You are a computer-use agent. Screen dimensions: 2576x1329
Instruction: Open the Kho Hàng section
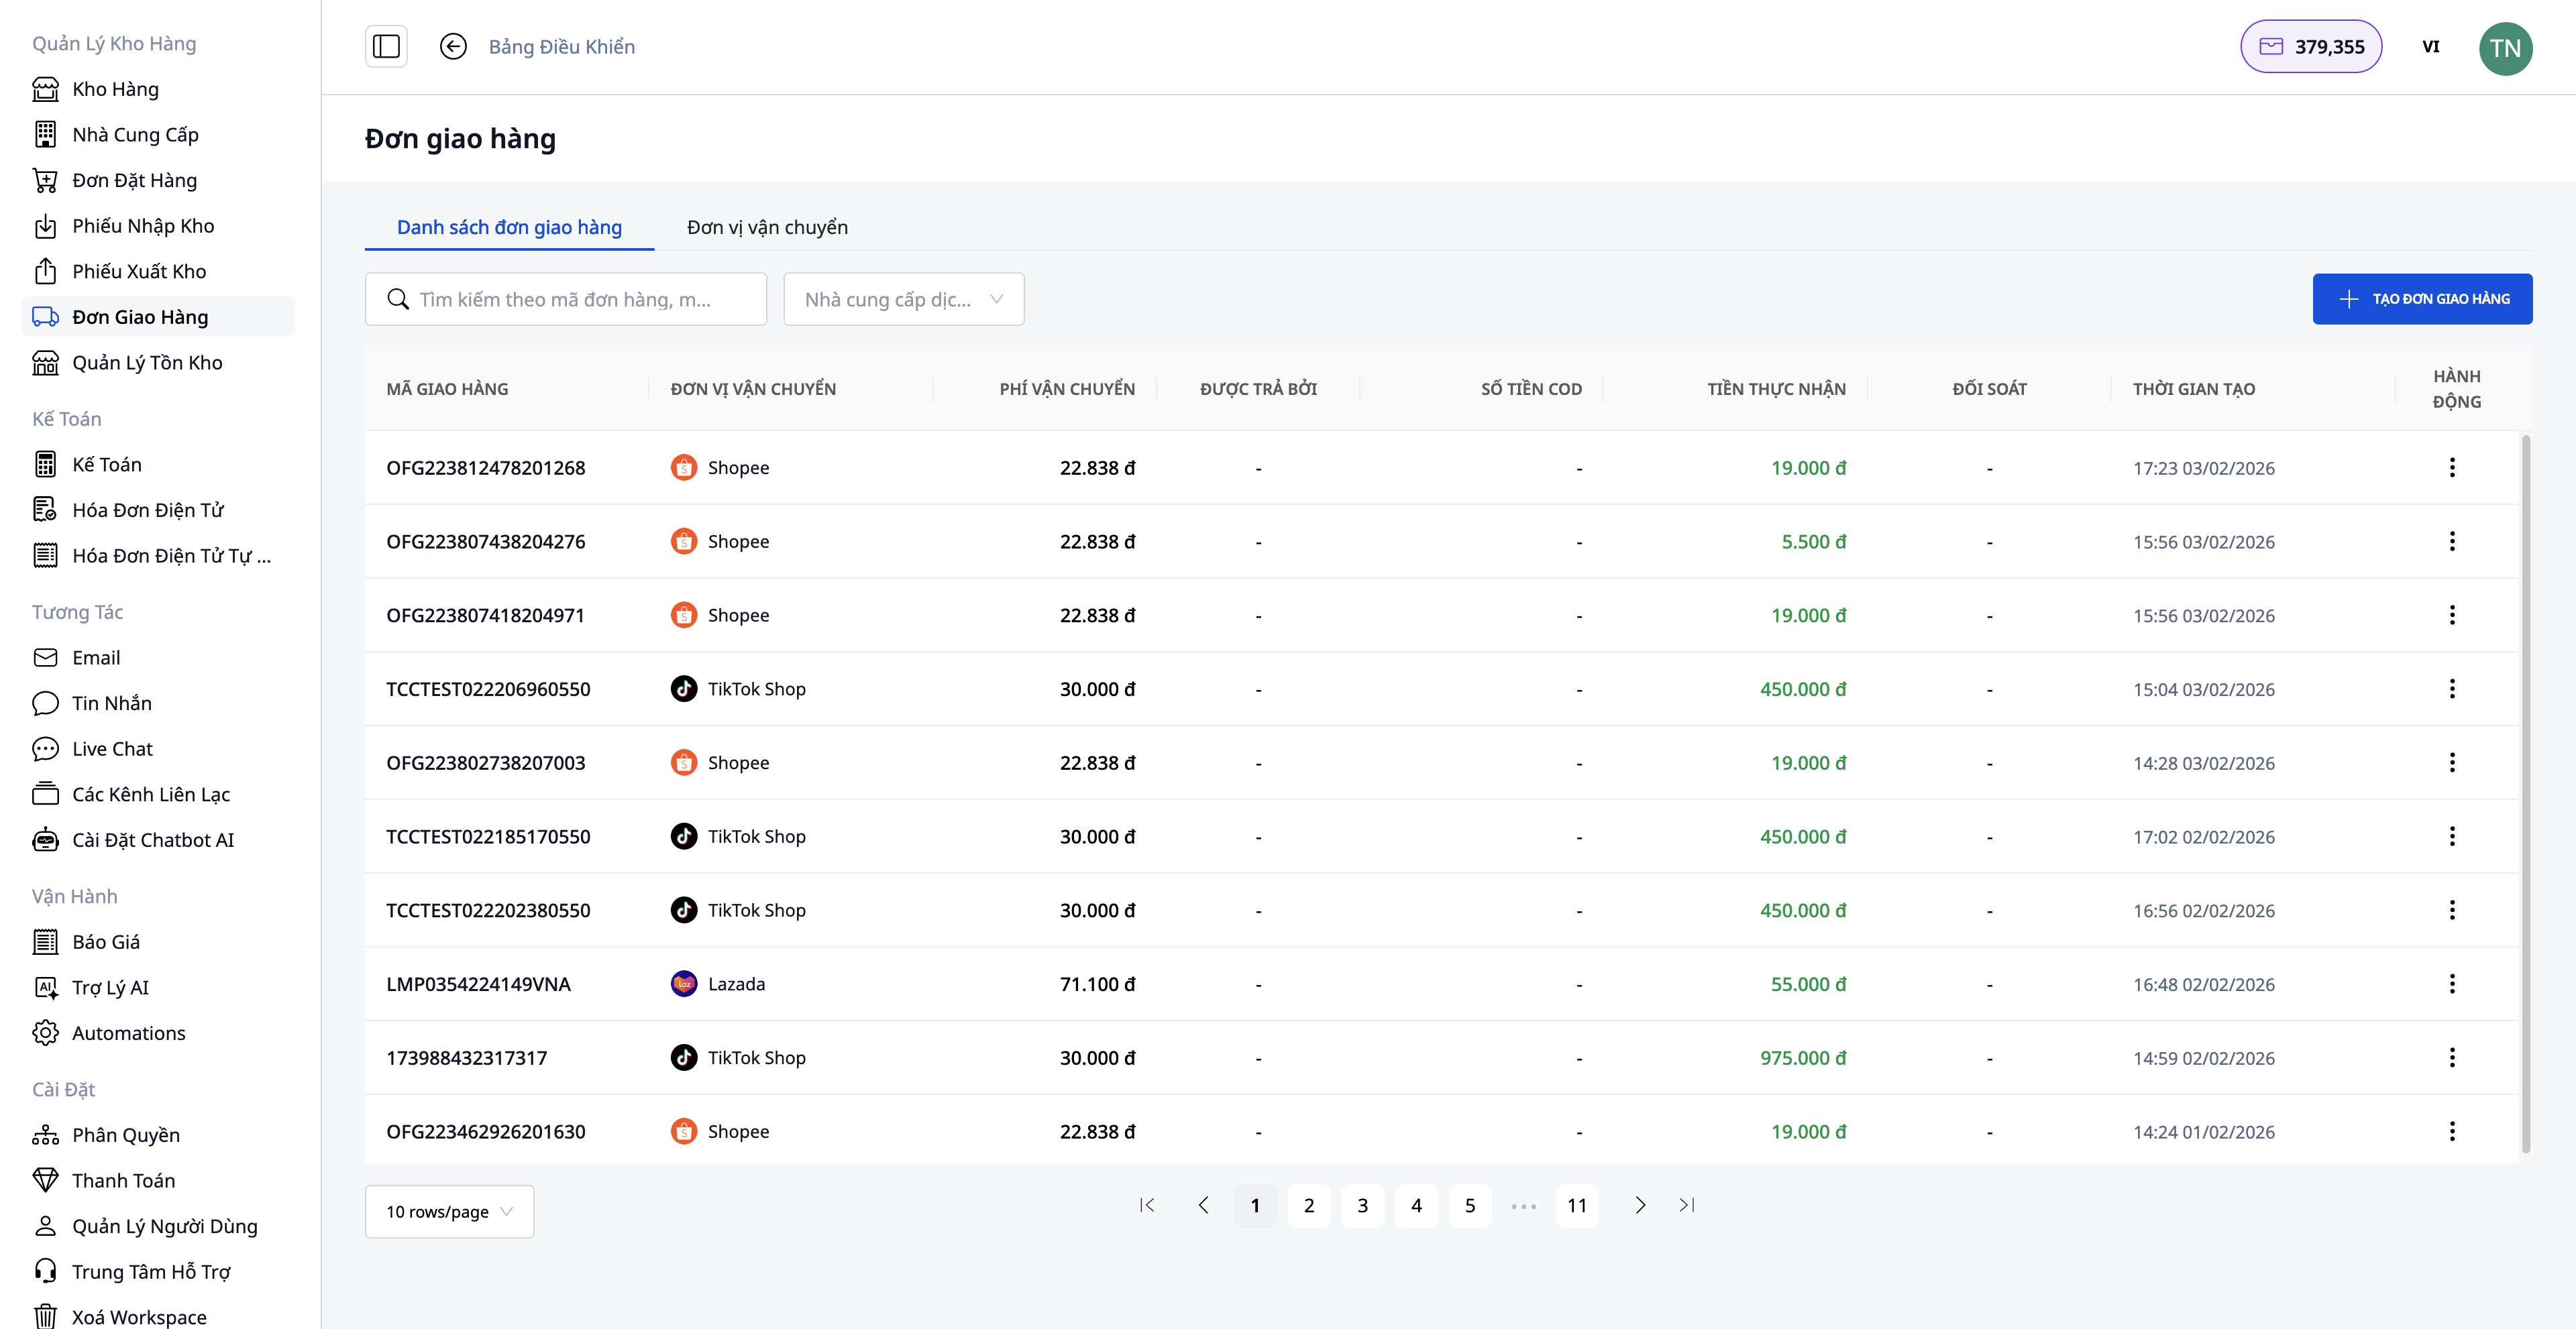[115, 89]
